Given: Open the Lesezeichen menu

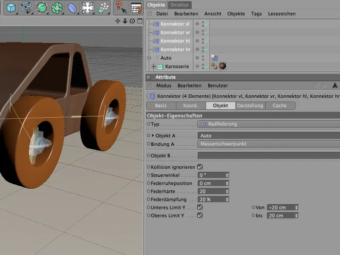Looking at the screenshot, I should [x=281, y=14].
